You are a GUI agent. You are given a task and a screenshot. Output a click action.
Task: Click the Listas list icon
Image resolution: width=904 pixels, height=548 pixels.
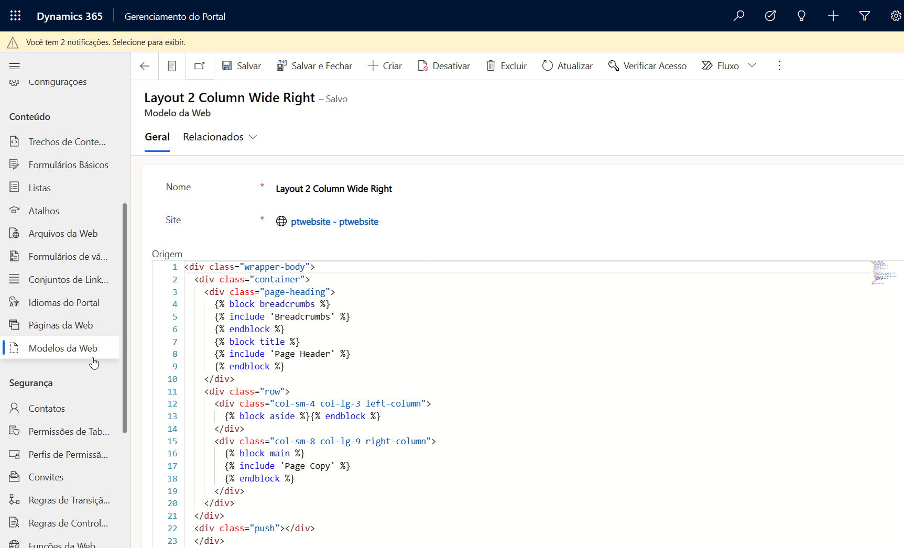click(14, 188)
